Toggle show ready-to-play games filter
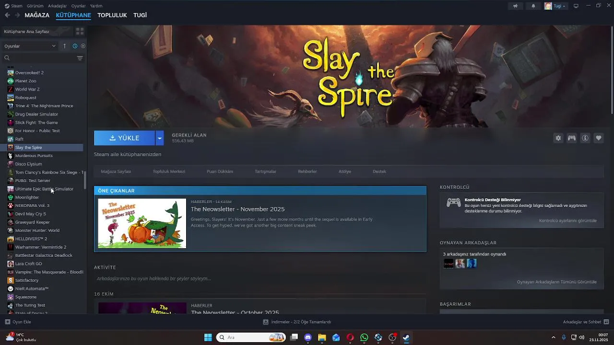This screenshot has width=614, height=345. pyautogui.click(x=83, y=46)
